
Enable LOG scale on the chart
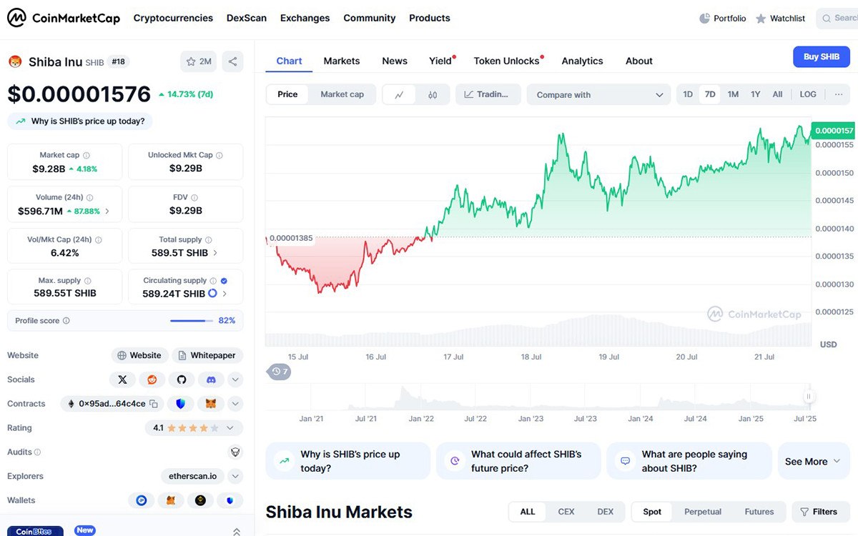pos(808,94)
